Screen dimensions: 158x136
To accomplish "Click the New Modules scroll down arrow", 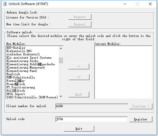I will tap(61, 96).
